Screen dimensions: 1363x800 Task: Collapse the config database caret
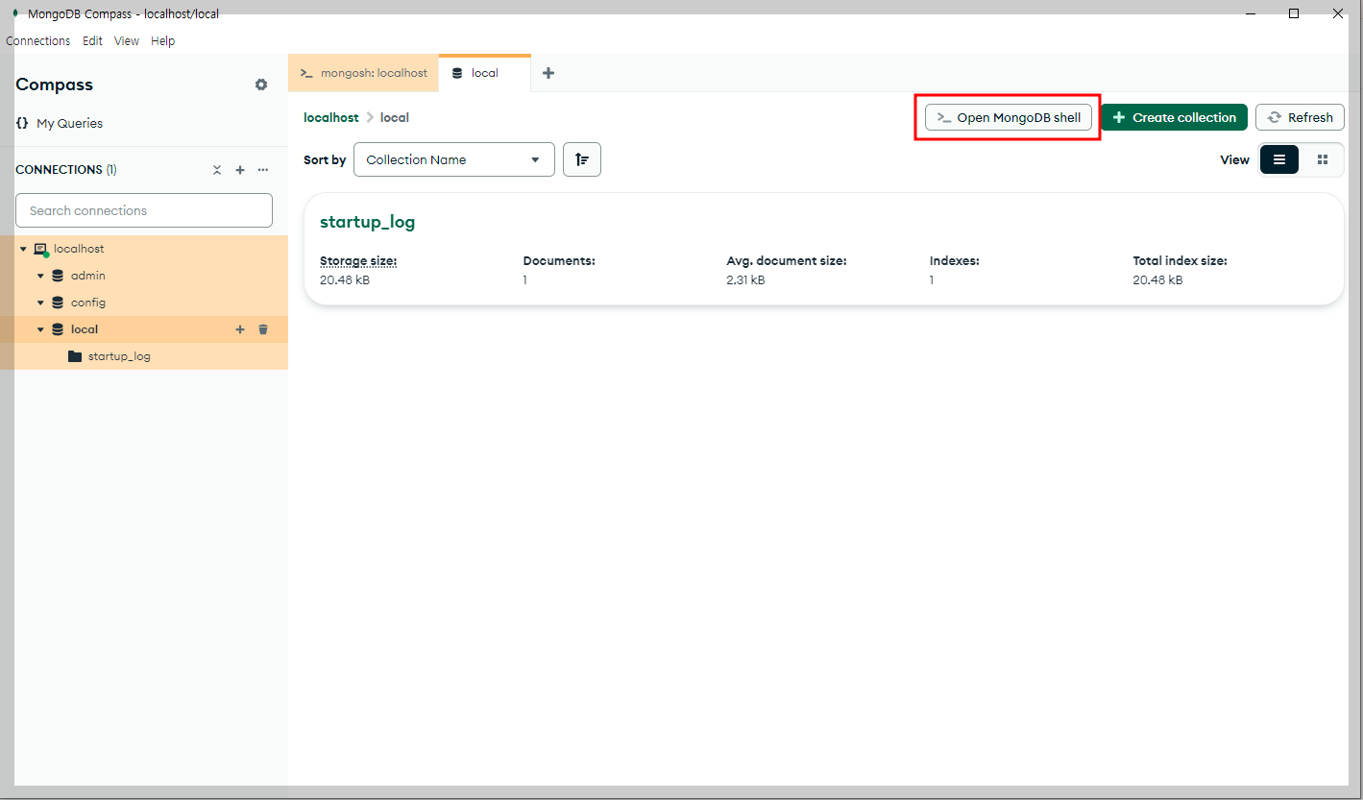(40, 303)
